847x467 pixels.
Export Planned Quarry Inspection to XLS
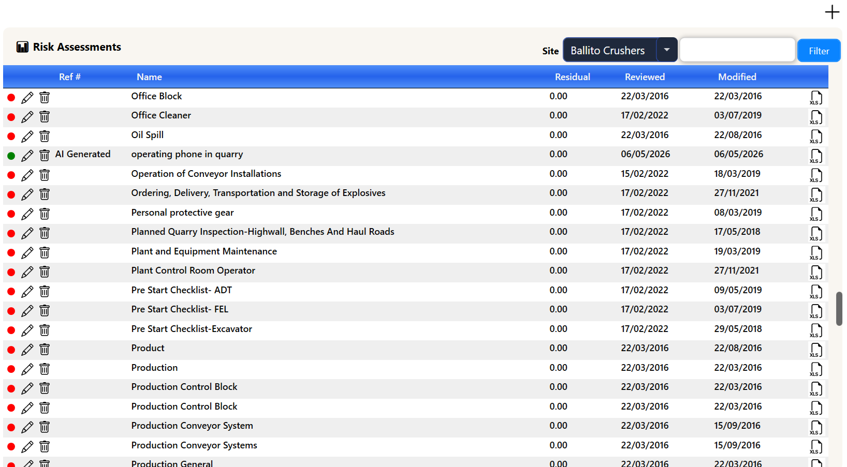pos(816,234)
